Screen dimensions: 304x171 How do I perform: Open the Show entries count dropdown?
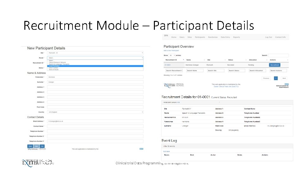click(x=172, y=55)
